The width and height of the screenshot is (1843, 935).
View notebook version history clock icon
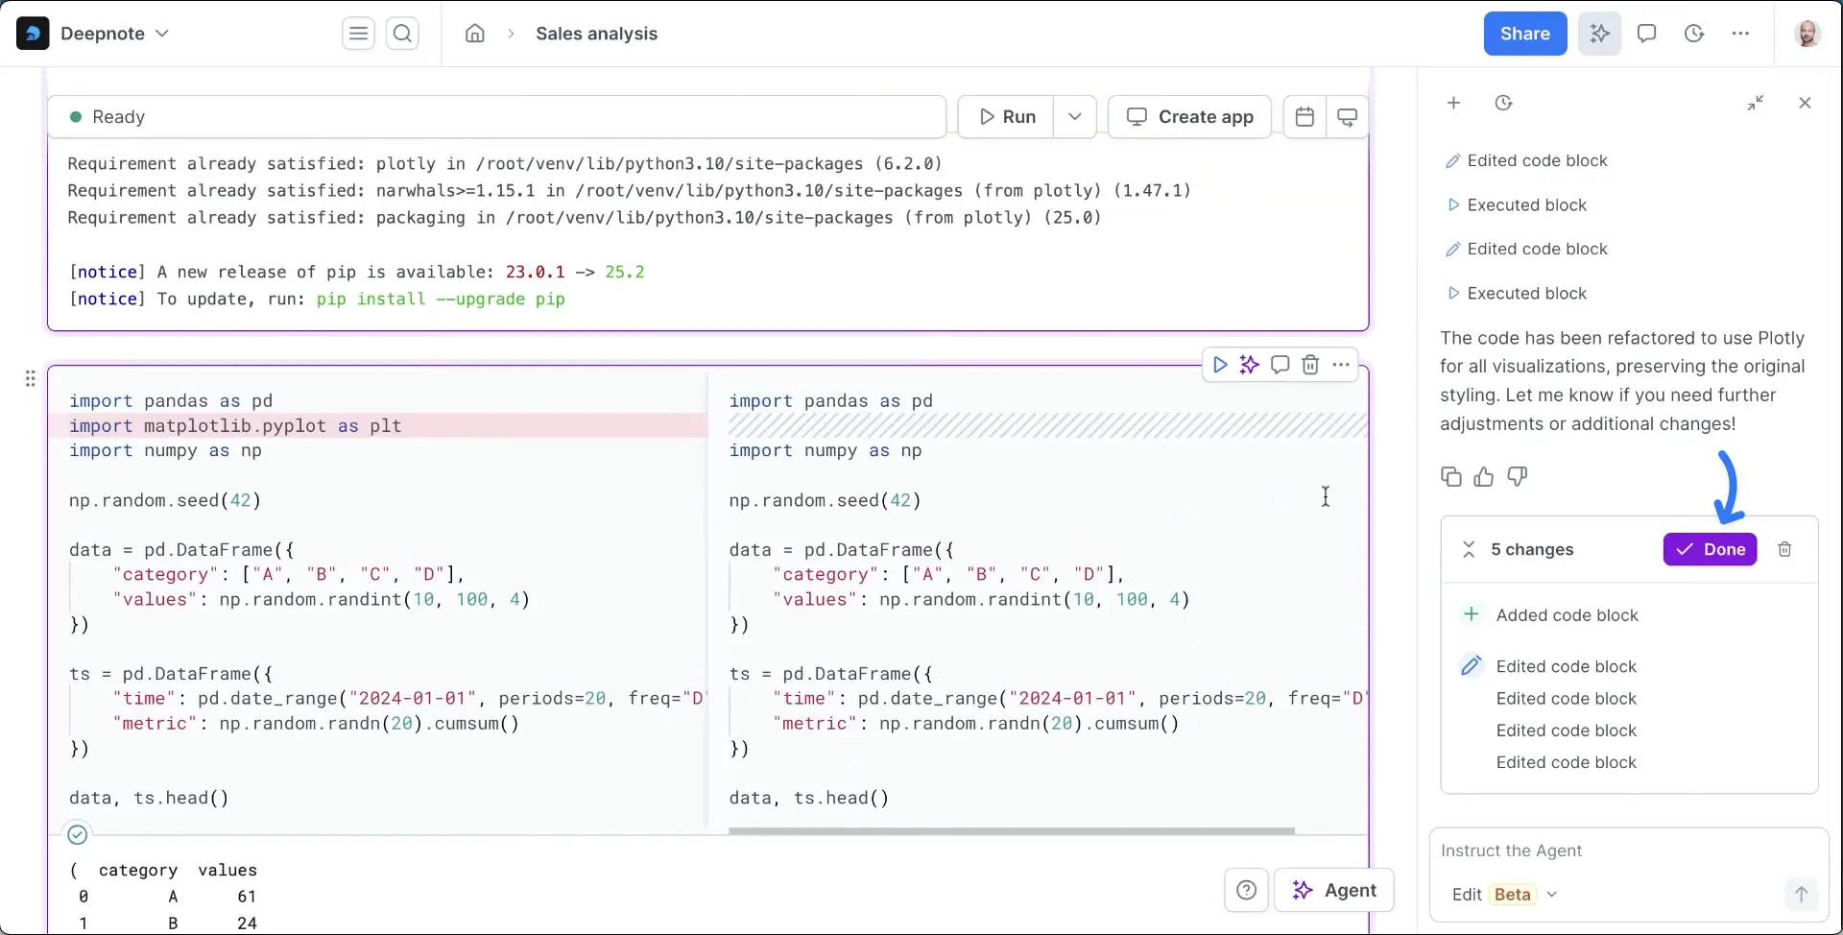coord(1694,34)
